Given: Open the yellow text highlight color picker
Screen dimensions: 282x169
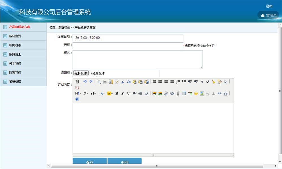Looking at the screenshot, I should (x=110, y=94).
